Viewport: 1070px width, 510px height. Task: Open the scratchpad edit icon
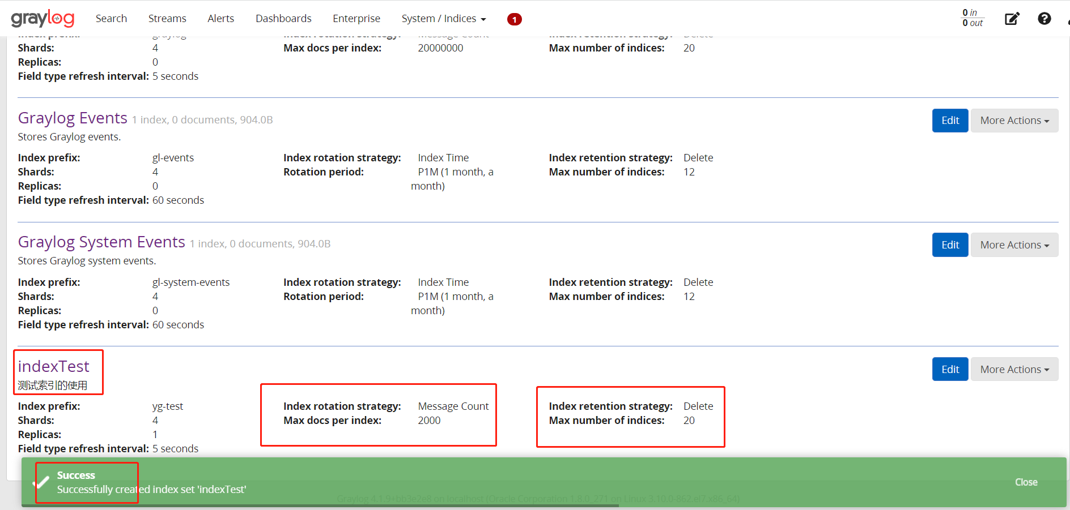click(x=1012, y=19)
